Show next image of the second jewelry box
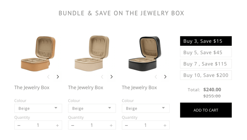Screen dimensions: 247x140 click(x=112, y=77)
